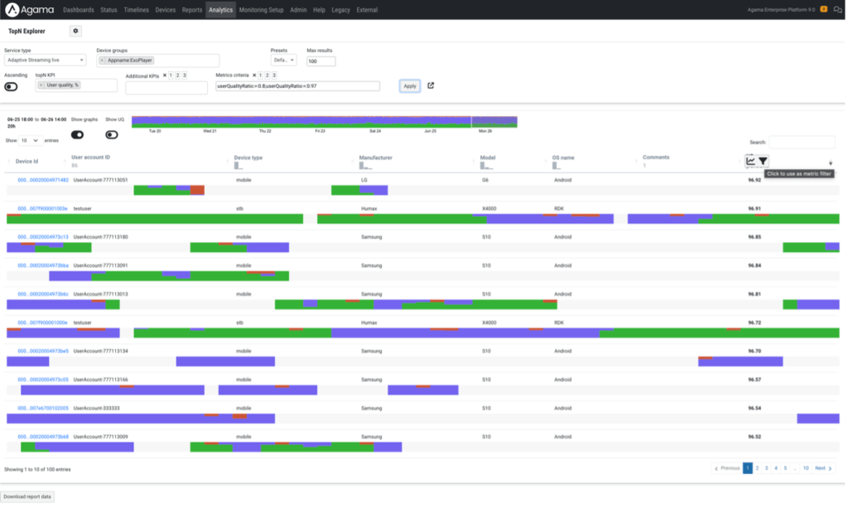Click the orange notification badge icon
The height and width of the screenshot is (508, 848).
(825, 10)
